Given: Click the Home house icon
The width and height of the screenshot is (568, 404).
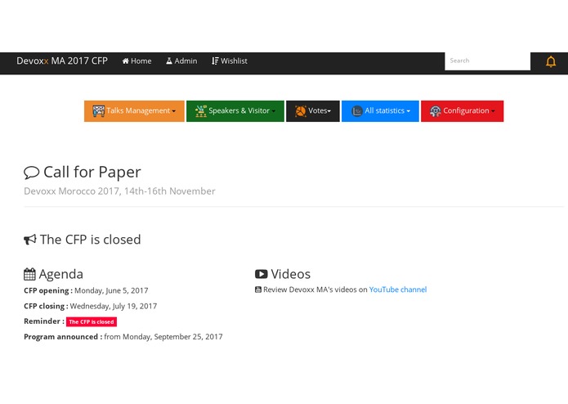Looking at the screenshot, I should (125, 61).
